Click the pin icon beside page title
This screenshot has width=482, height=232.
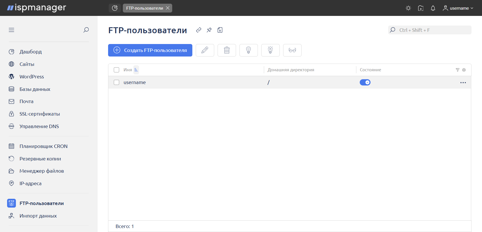[x=209, y=30]
